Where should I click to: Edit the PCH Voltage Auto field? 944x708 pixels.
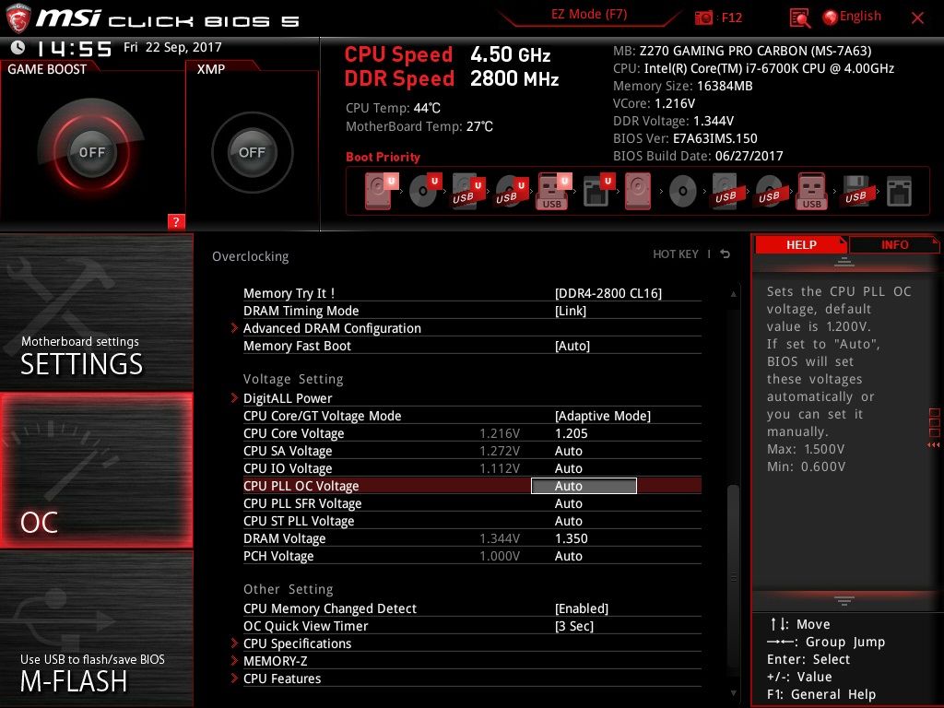point(568,555)
